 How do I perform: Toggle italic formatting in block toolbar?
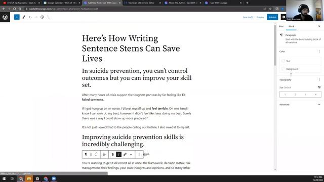point(119,154)
